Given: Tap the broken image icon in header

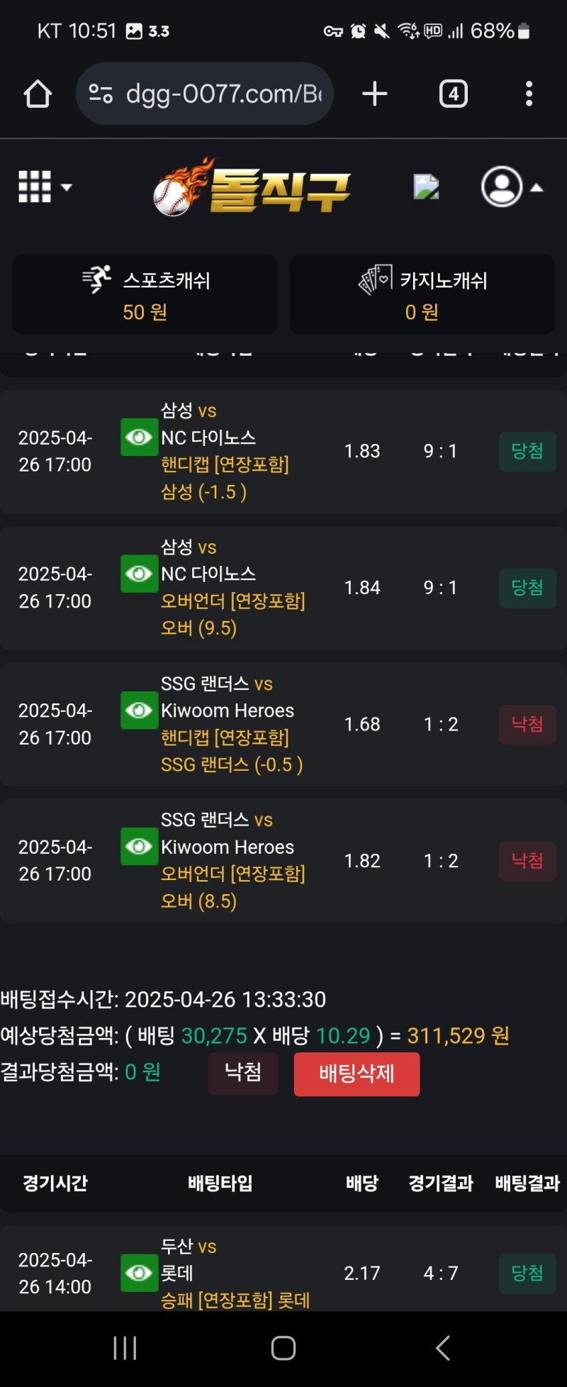Looking at the screenshot, I should [x=426, y=186].
